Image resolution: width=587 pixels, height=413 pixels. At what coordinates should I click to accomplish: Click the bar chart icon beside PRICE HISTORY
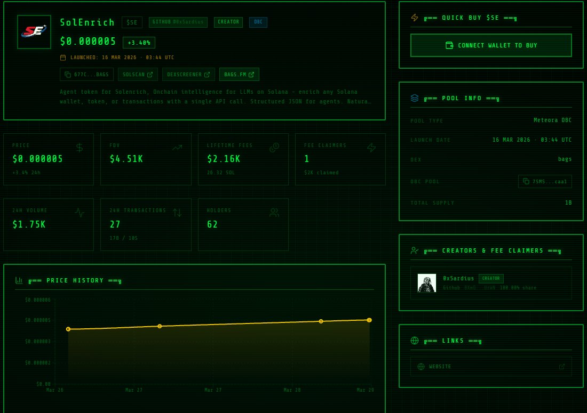[x=19, y=280]
